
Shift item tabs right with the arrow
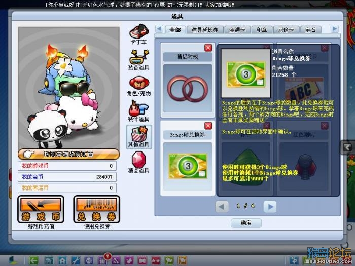[x=334, y=29]
